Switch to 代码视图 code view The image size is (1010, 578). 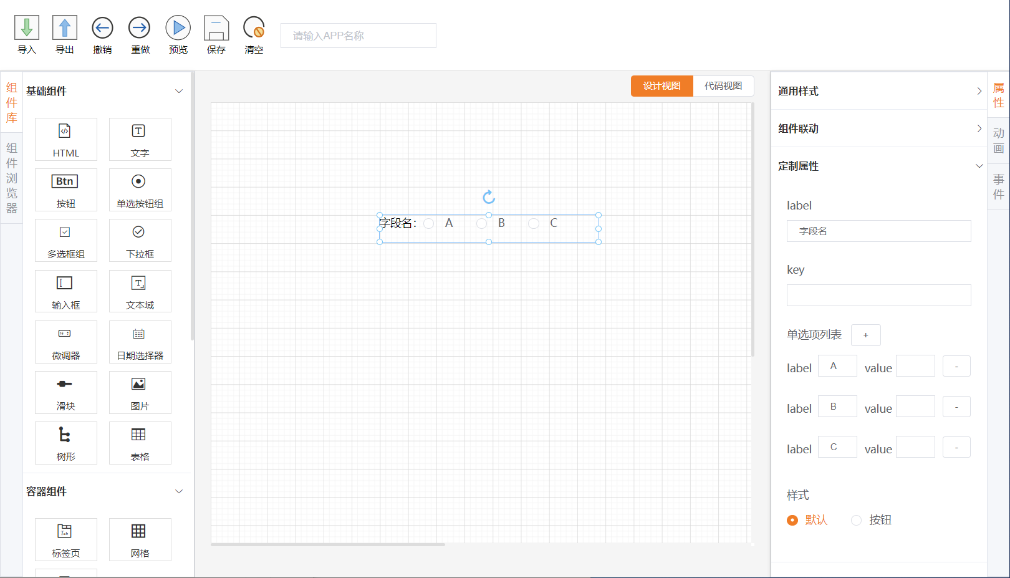[723, 86]
